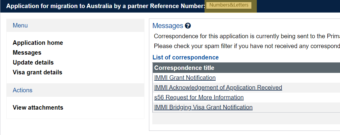Click the Menu section header
This screenshot has width=340, height=135.
coord(20,26)
